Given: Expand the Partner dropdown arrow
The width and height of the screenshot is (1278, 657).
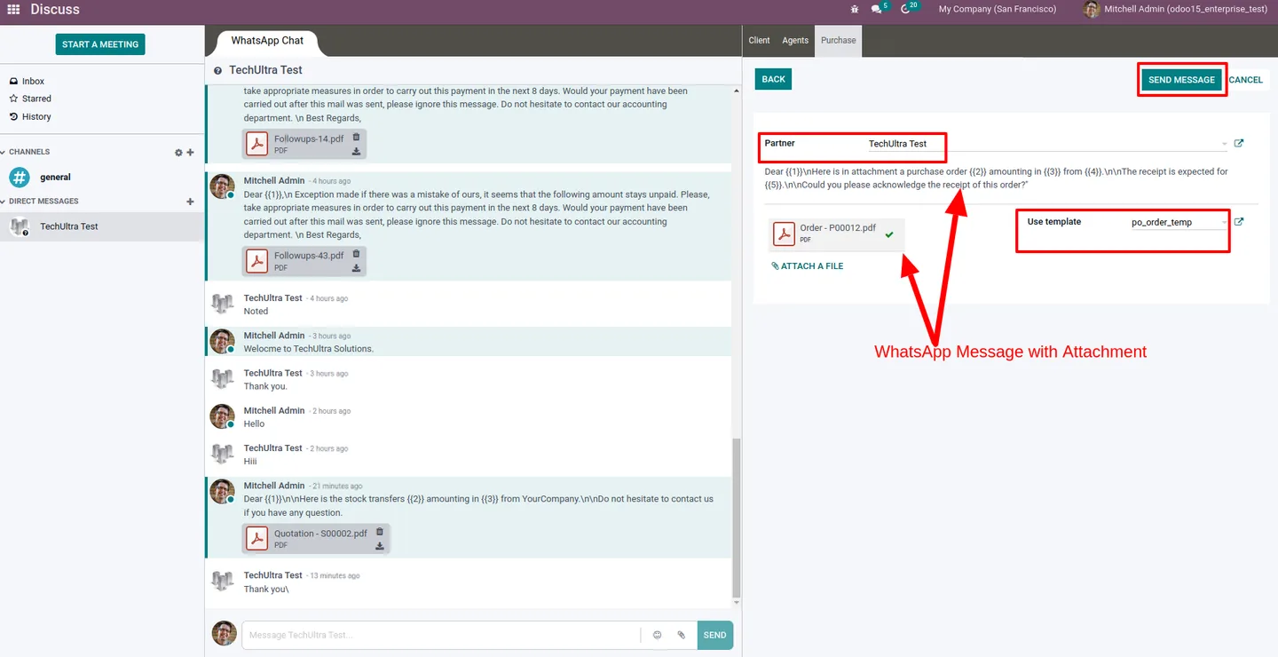Looking at the screenshot, I should (1225, 144).
